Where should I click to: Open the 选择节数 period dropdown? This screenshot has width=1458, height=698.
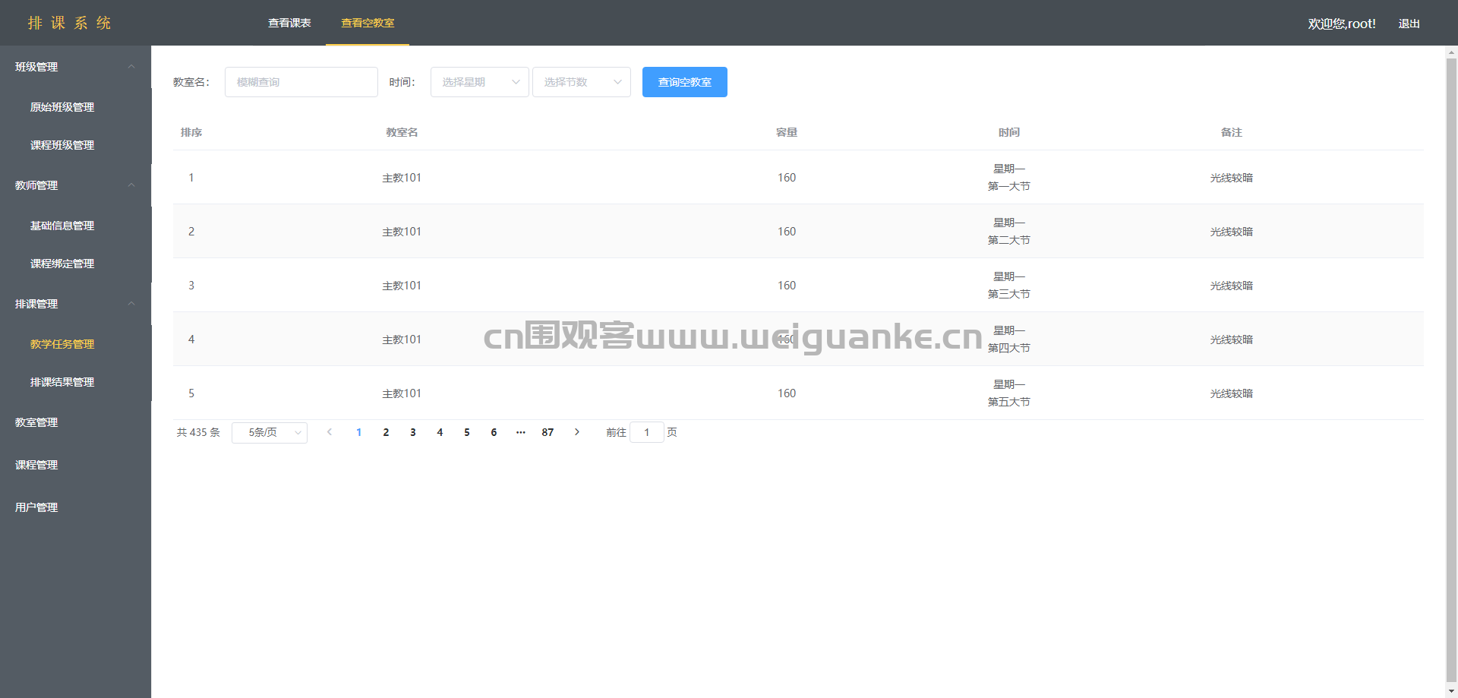point(581,82)
